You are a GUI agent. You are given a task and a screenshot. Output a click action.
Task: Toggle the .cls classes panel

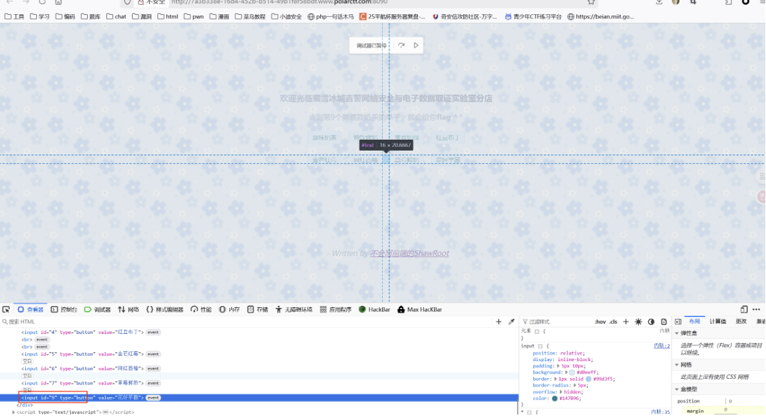click(613, 322)
